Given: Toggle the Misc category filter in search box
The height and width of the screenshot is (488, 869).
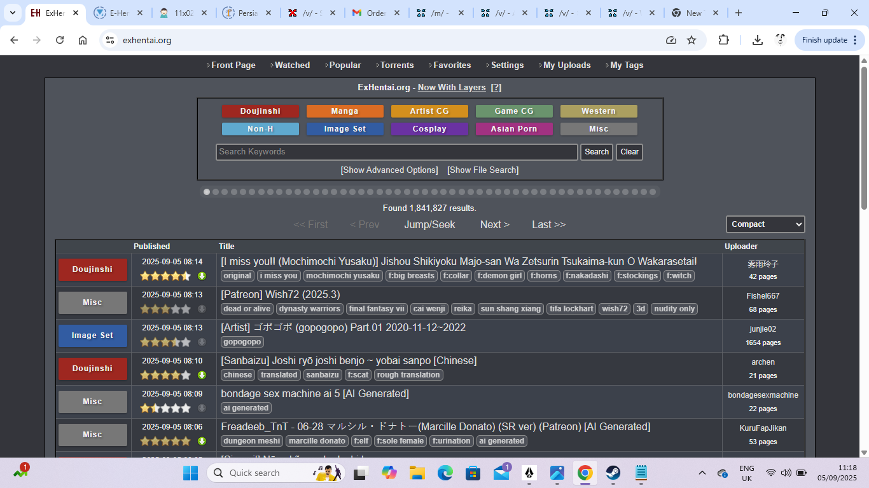Looking at the screenshot, I should coord(599,129).
